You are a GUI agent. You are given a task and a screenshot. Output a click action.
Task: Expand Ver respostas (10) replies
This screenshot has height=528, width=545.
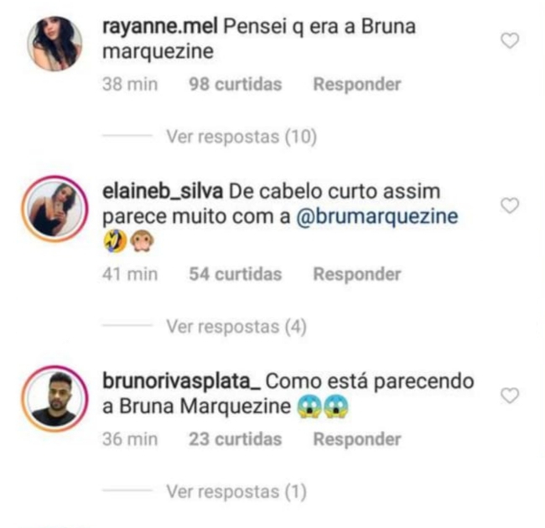241,136
